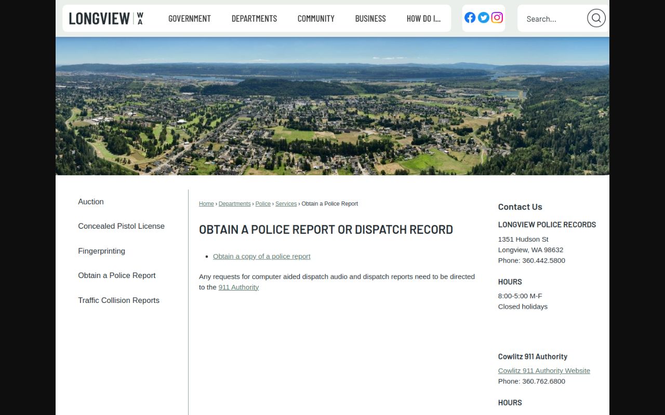Click the 'Longview, WA 98632' text

tap(530, 250)
